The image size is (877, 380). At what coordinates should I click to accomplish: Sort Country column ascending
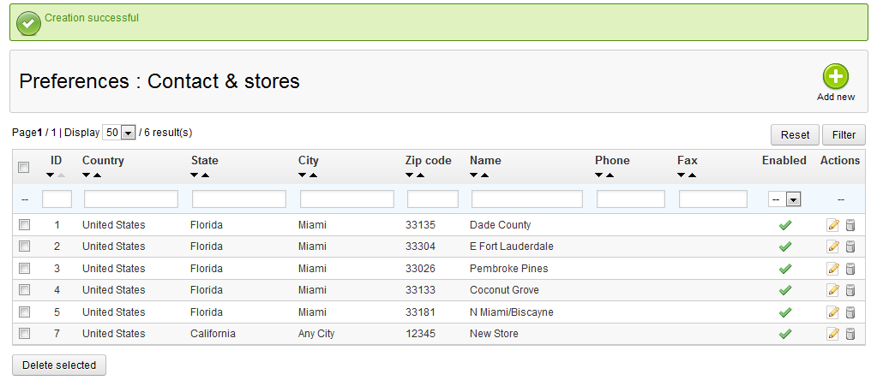(98, 175)
